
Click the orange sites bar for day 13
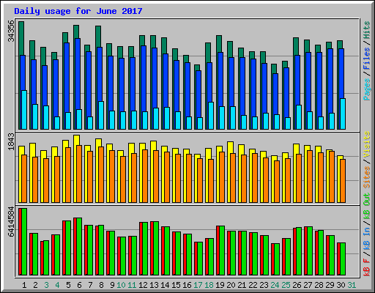tap(156, 177)
